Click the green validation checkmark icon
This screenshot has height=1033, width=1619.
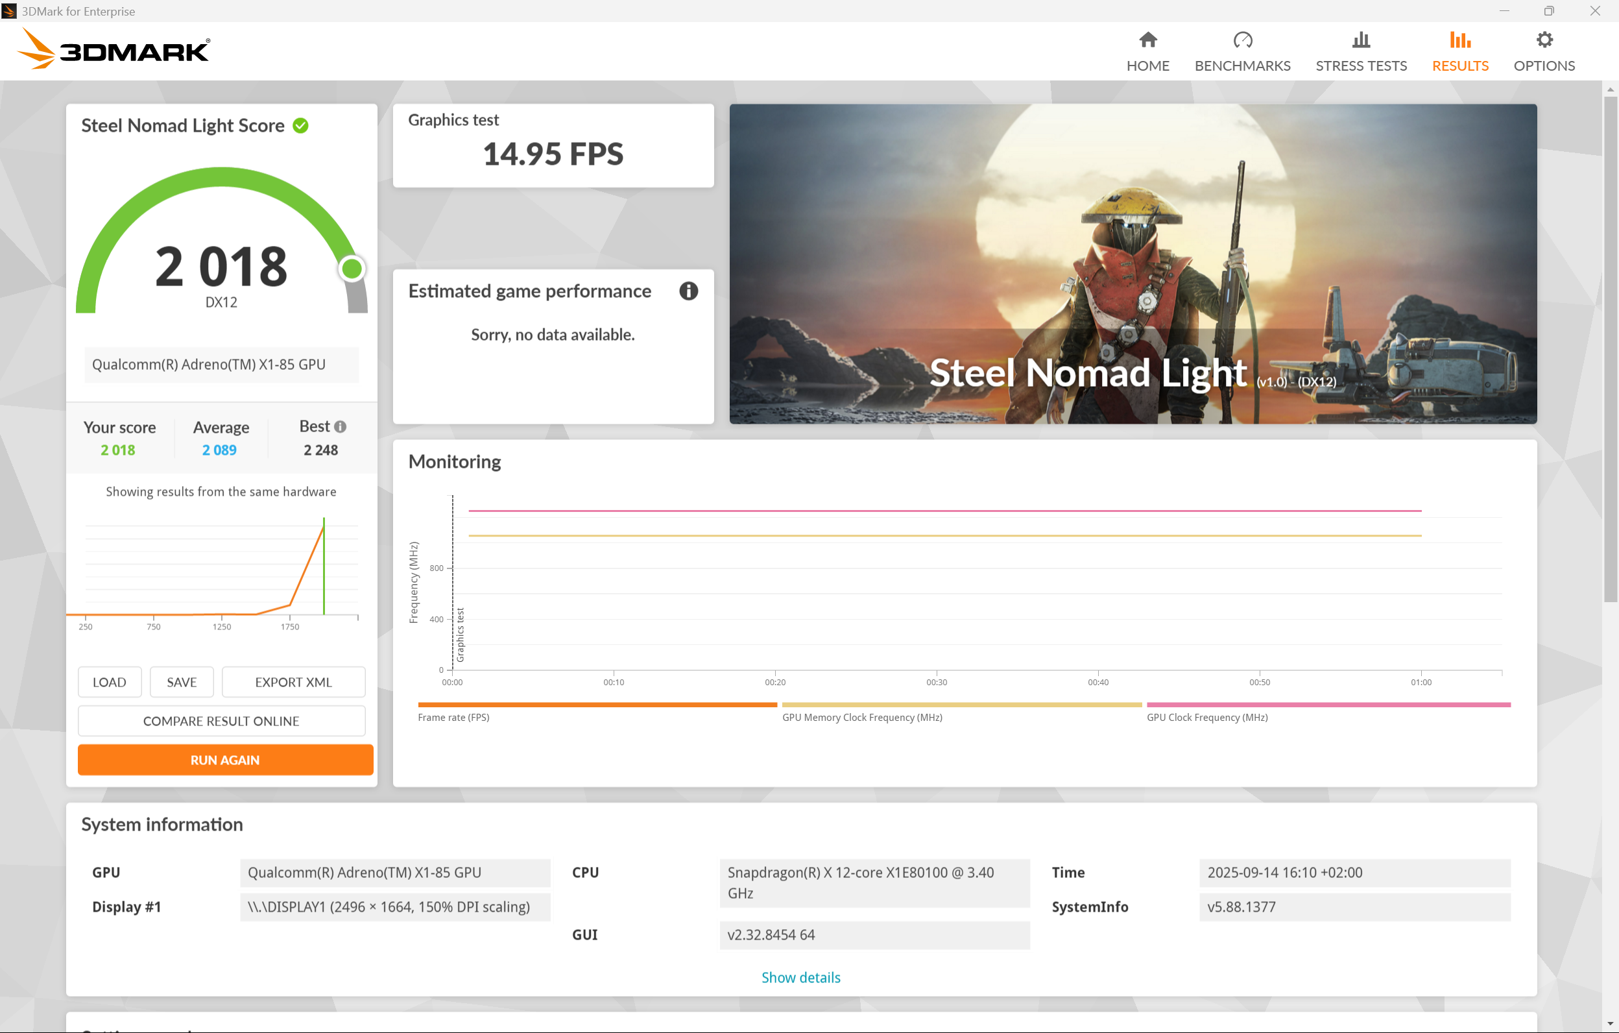tap(300, 126)
